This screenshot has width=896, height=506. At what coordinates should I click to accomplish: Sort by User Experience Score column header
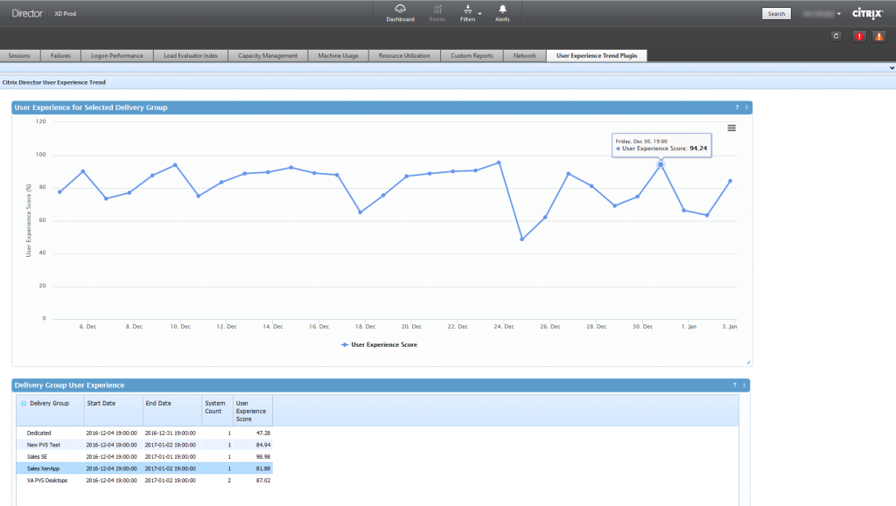253,411
